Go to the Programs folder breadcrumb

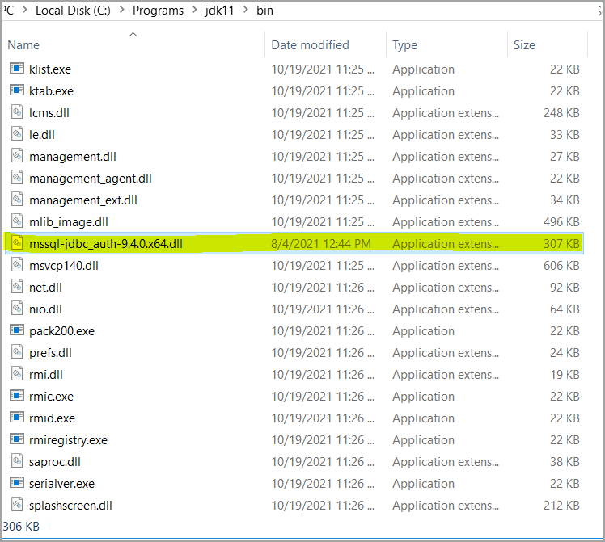click(158, 11)
